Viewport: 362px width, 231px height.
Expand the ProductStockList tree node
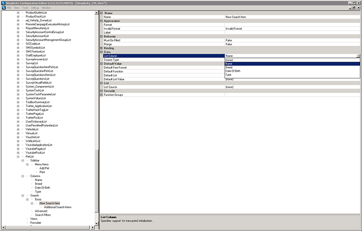(x=18, y=17)
